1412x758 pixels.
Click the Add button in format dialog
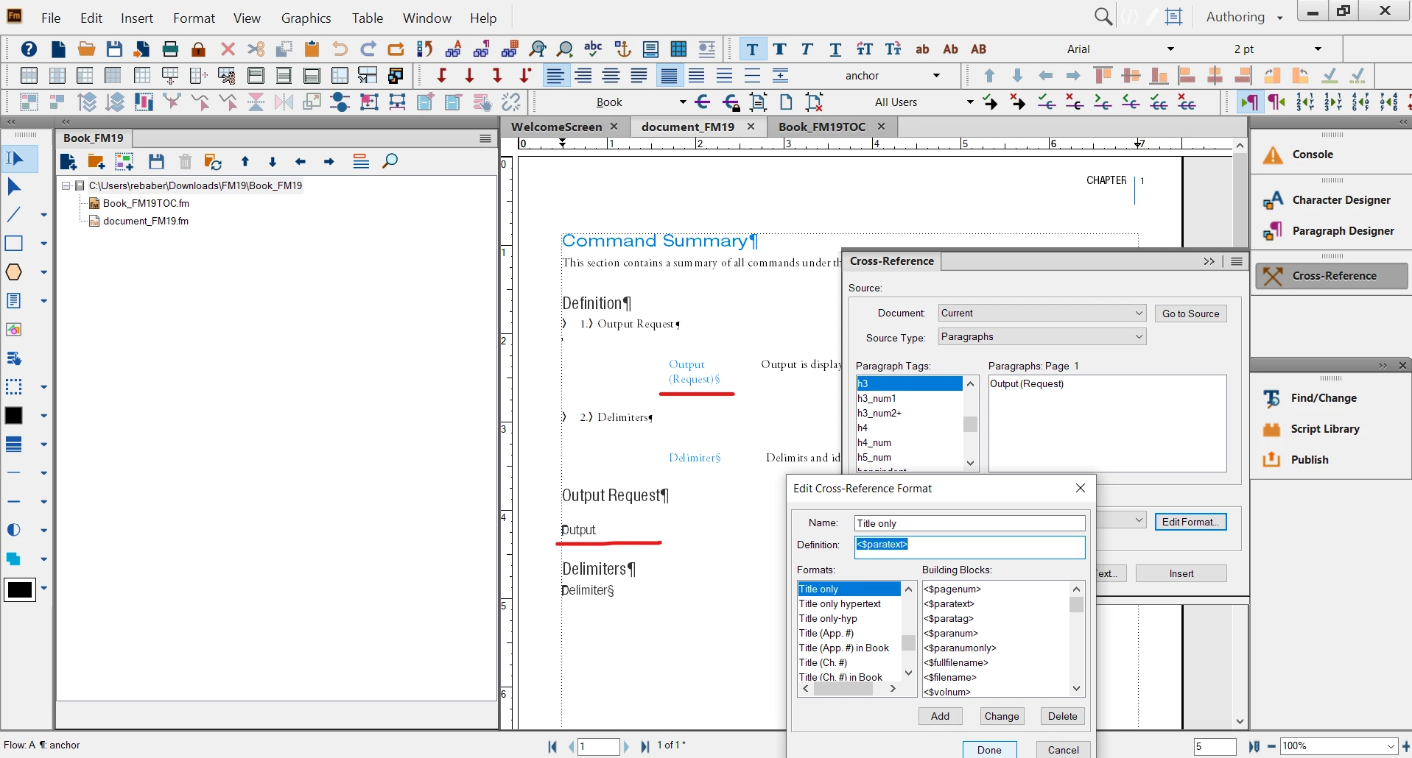940,717
